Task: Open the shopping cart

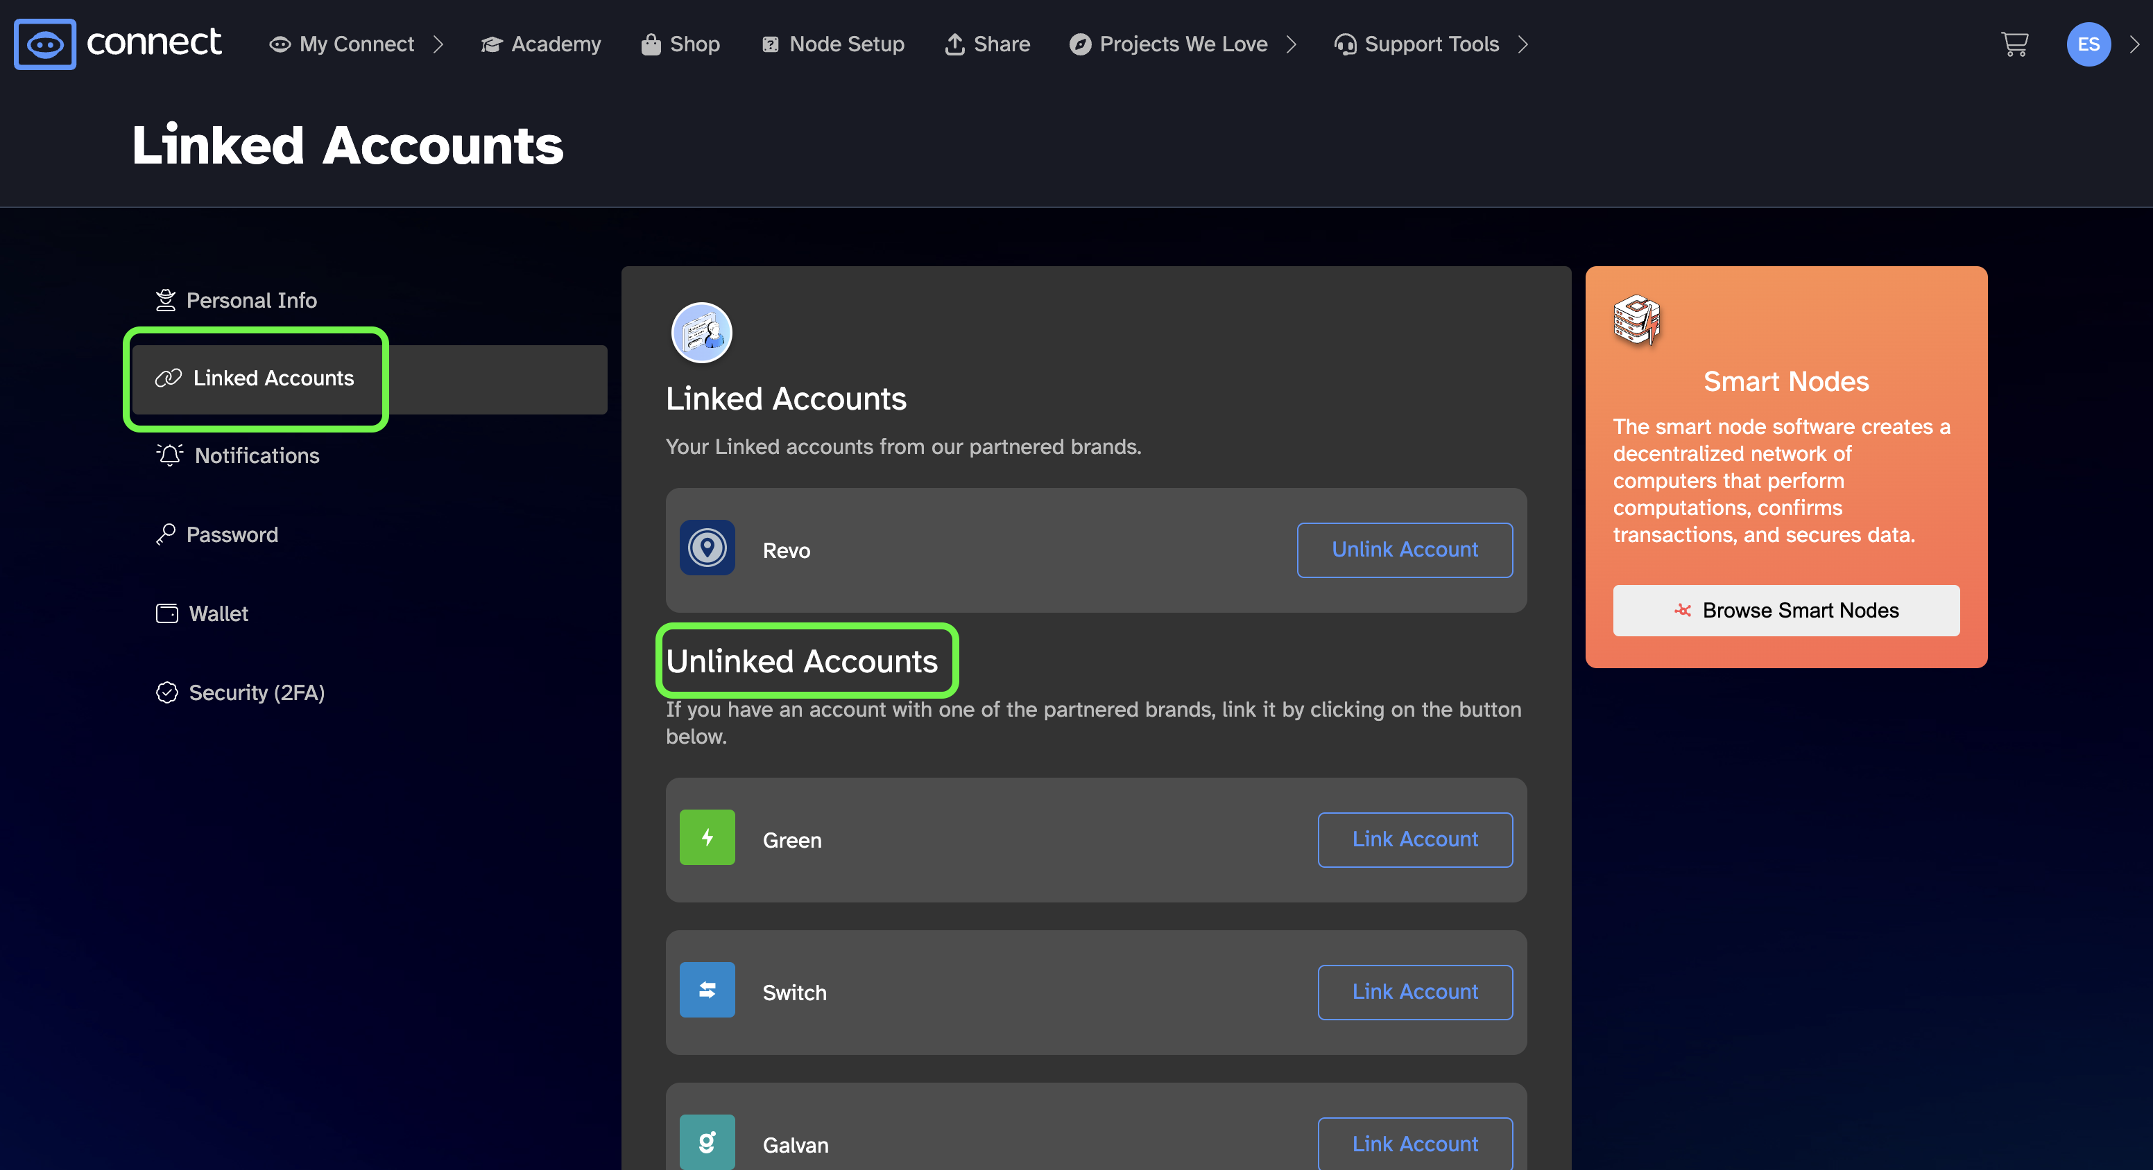Action: pos(2014,44)
